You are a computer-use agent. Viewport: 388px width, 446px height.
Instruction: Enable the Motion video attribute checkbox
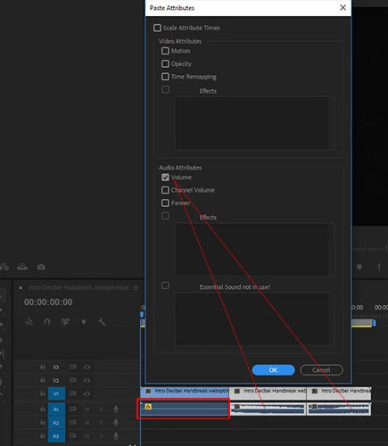click(165, 51)
